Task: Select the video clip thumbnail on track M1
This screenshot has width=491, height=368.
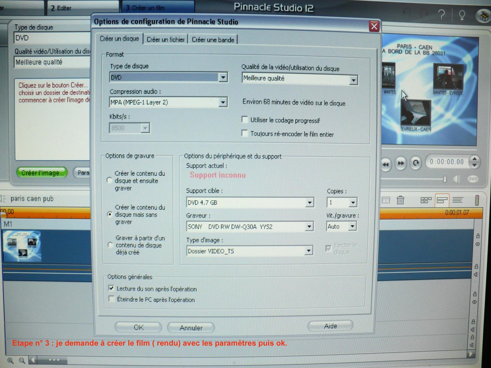Action: point(22,246)
